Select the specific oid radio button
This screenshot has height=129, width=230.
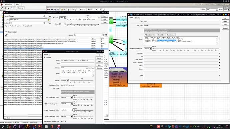[24, 26]
